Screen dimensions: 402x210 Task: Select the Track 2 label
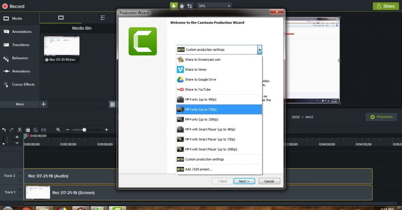click(10, 176)
